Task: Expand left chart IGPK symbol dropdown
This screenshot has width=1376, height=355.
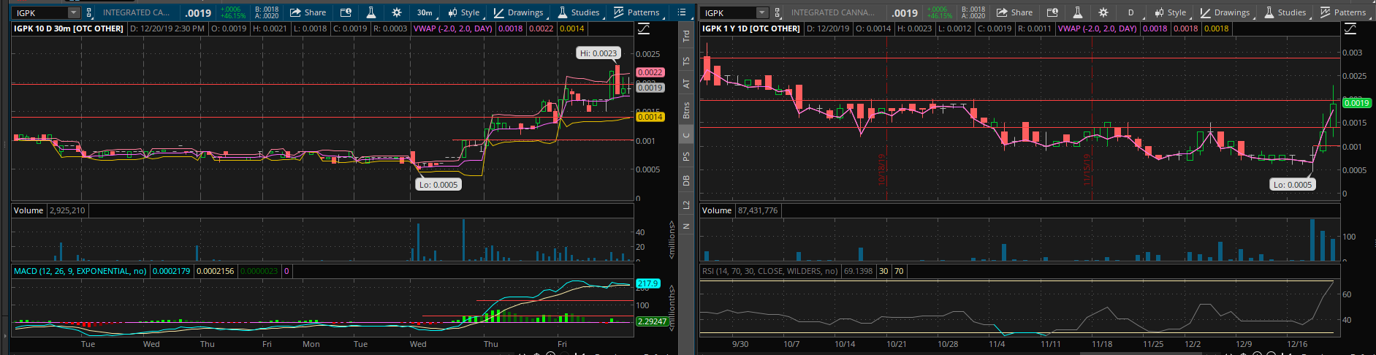Action: 73,12
